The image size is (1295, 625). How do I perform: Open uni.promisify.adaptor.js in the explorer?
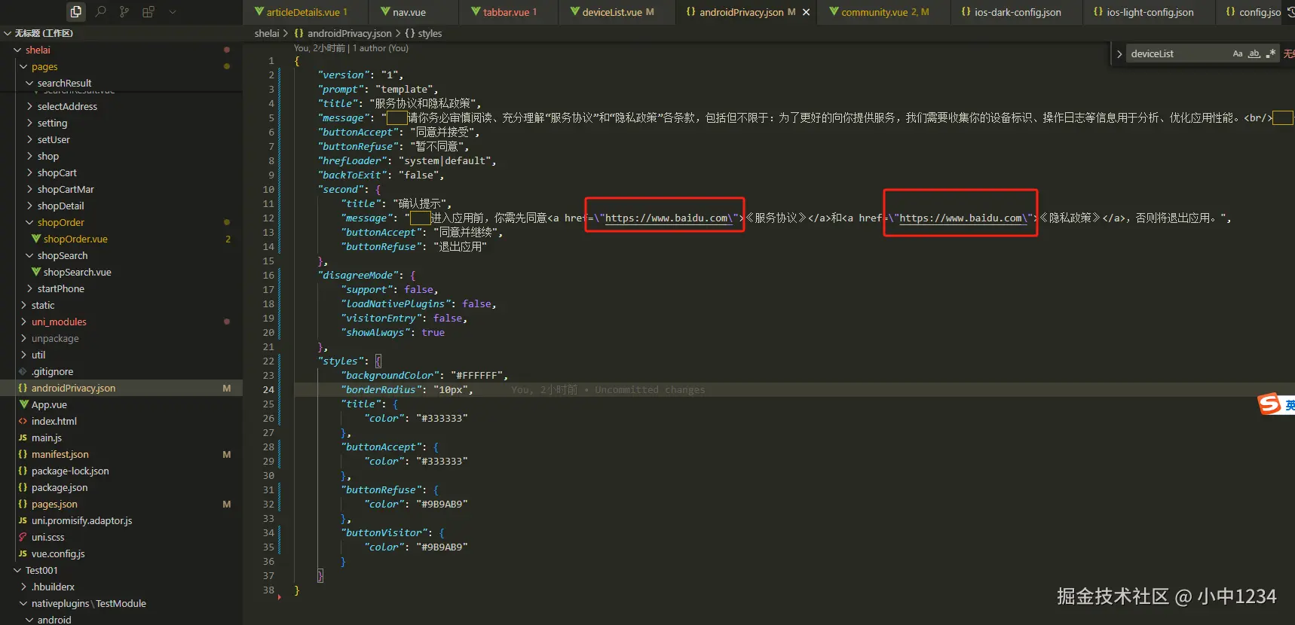[x=81, y=520]
